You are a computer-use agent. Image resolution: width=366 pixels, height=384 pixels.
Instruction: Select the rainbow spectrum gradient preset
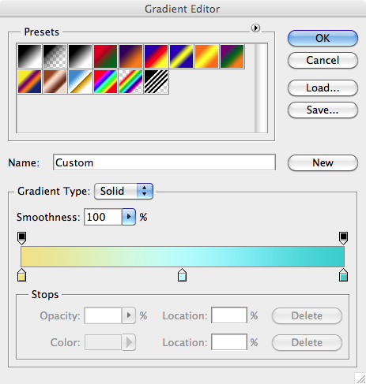tap(106, 81)
